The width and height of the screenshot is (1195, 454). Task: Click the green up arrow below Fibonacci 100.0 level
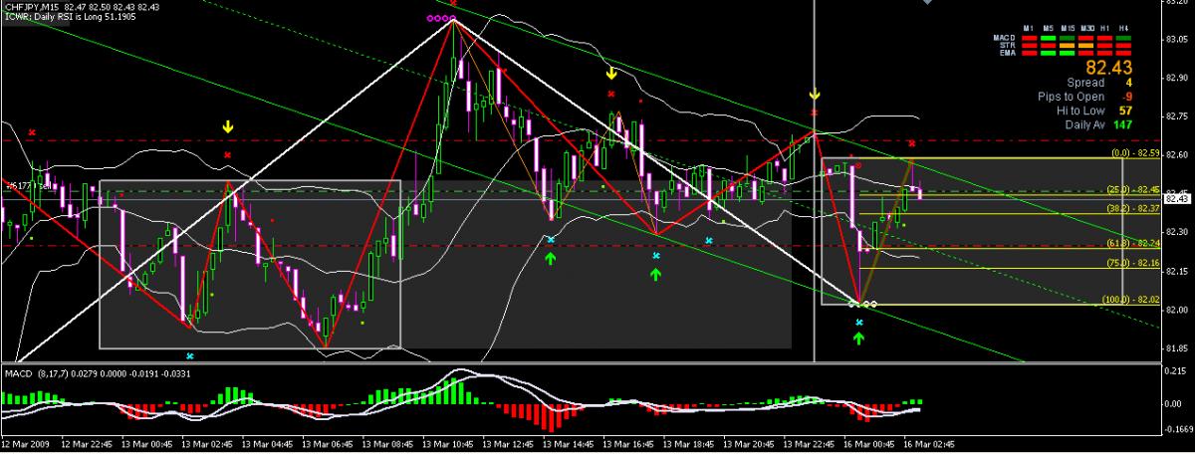[x=858, y=339]
